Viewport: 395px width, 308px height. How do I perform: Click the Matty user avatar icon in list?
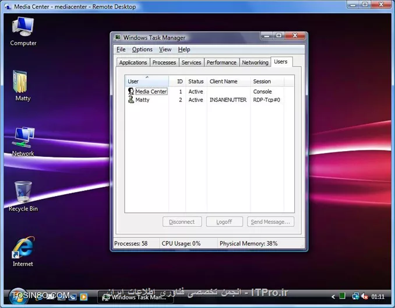click(x=131, y=99)
